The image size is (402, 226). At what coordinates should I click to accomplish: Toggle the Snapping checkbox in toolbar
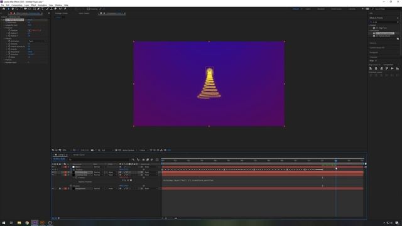click(x=89, y=9)
